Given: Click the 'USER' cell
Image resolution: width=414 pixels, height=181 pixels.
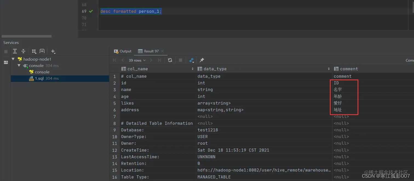Looking at the screenshot, I should 264,137.
